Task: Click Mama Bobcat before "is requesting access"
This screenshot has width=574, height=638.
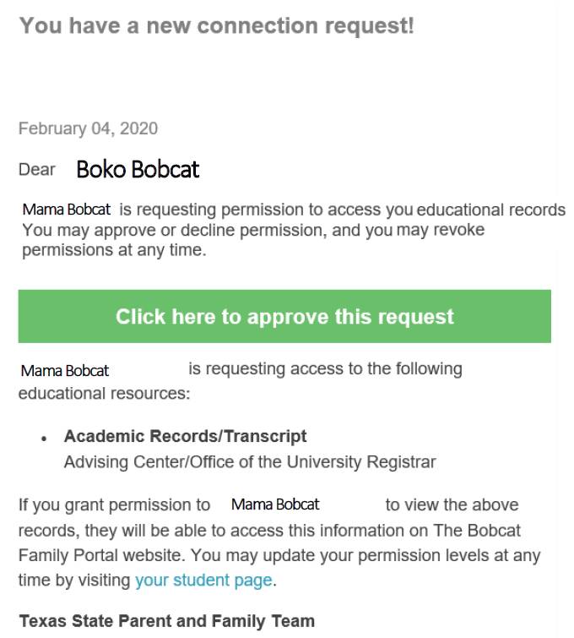Action: (x=65, y=370)
